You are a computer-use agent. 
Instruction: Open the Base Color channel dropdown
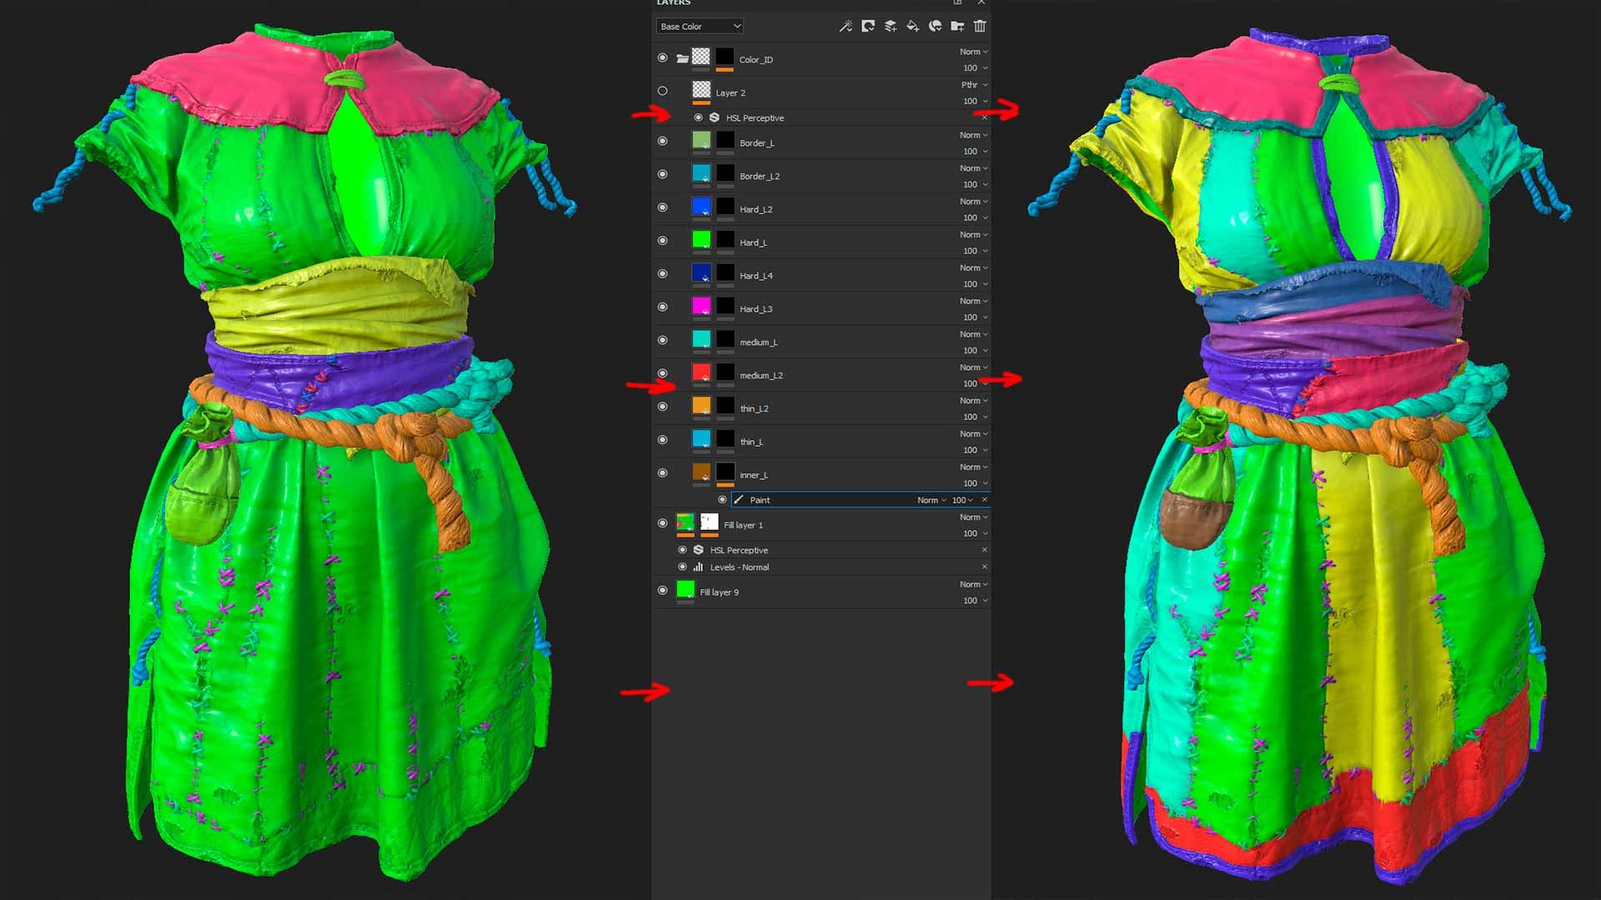click(699, 27)
